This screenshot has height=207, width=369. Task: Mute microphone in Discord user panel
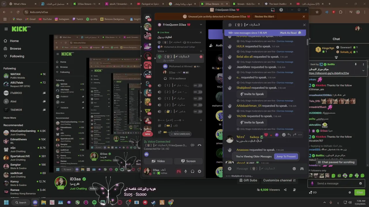[x=186, y=171]
